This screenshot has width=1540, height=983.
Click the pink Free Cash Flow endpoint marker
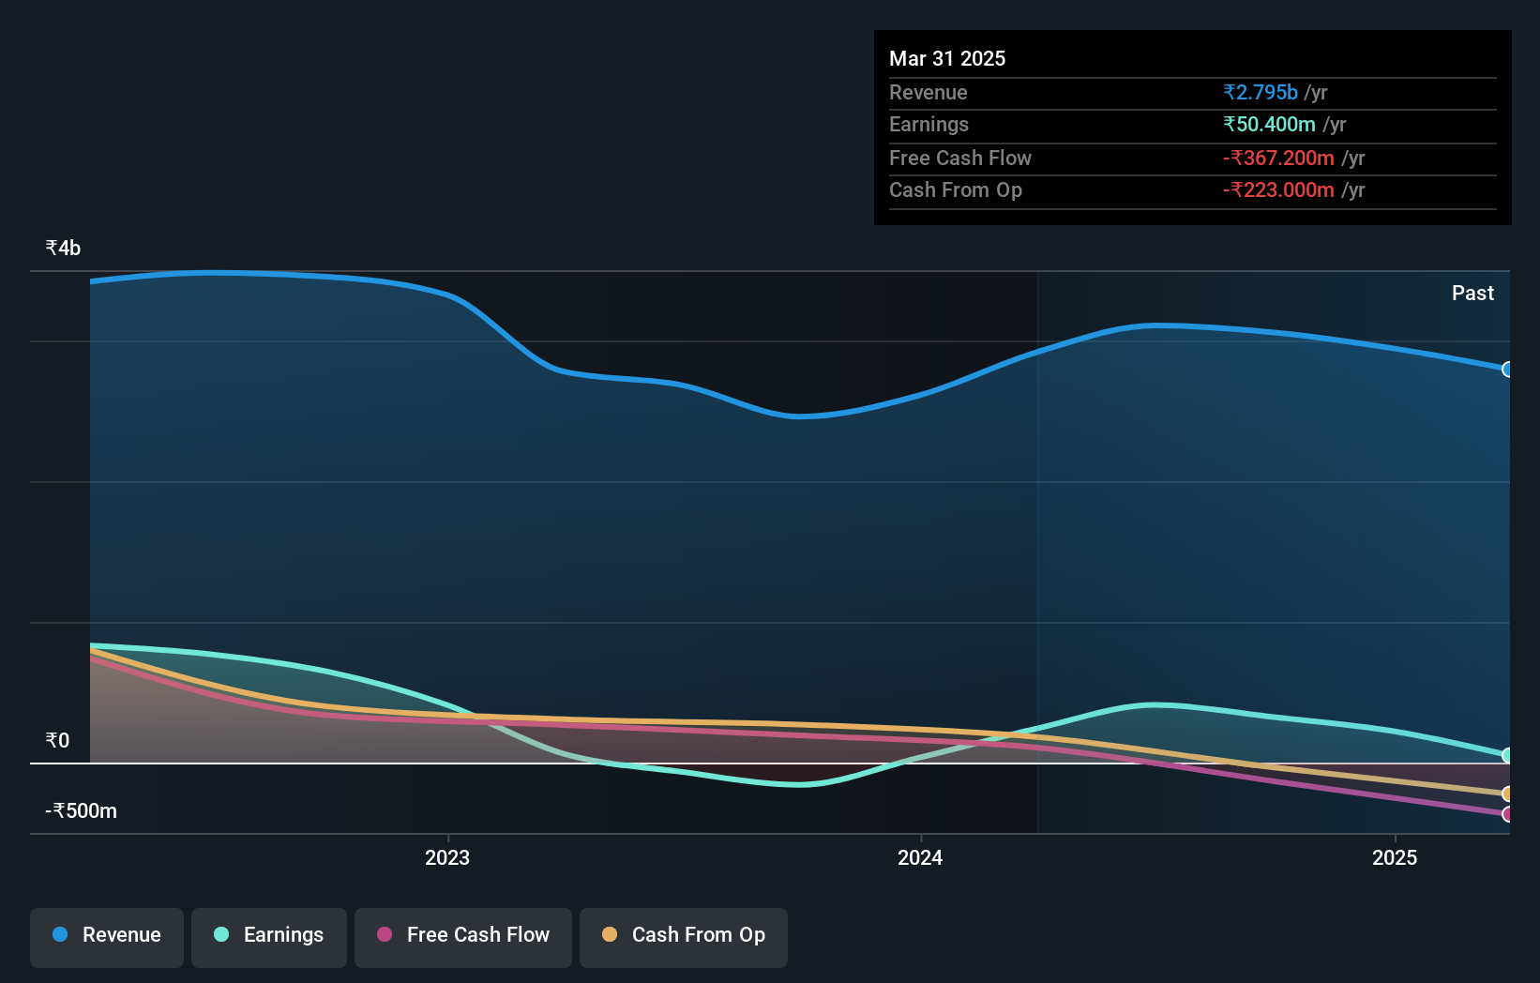[x=1507, y=814]
